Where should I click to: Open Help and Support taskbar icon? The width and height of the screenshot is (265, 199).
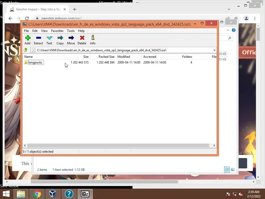[x=69, y=194]
